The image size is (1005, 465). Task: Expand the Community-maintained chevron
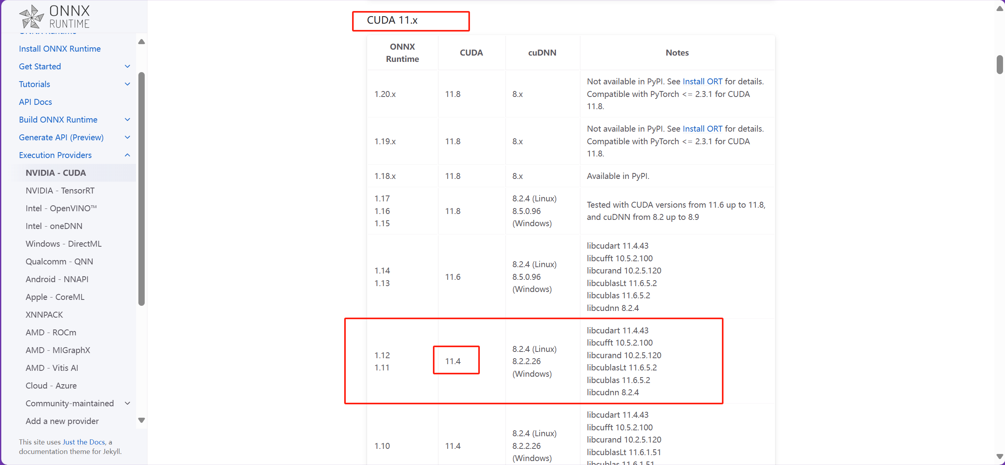tap(127, 403)
